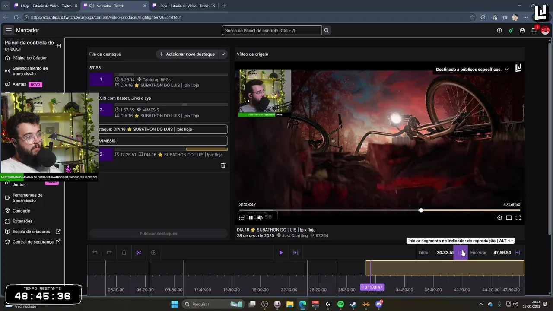
Task: Open 'Escola de criadores' external link
Action: pos(33,232)
